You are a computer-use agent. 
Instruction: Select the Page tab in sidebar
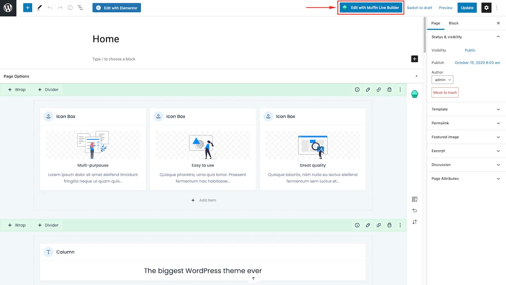pos(436,23)
